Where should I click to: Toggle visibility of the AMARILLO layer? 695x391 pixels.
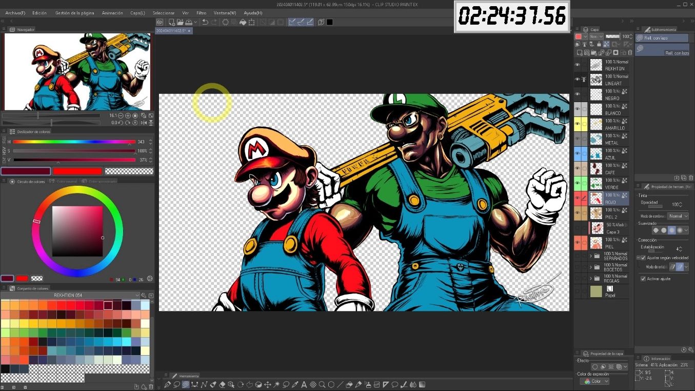(577, 124)
